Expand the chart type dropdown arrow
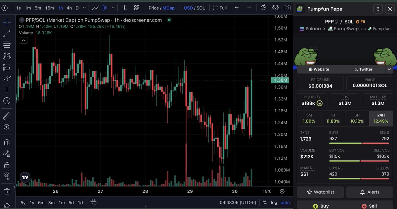 pyautogui.click(x=114, y=8)
